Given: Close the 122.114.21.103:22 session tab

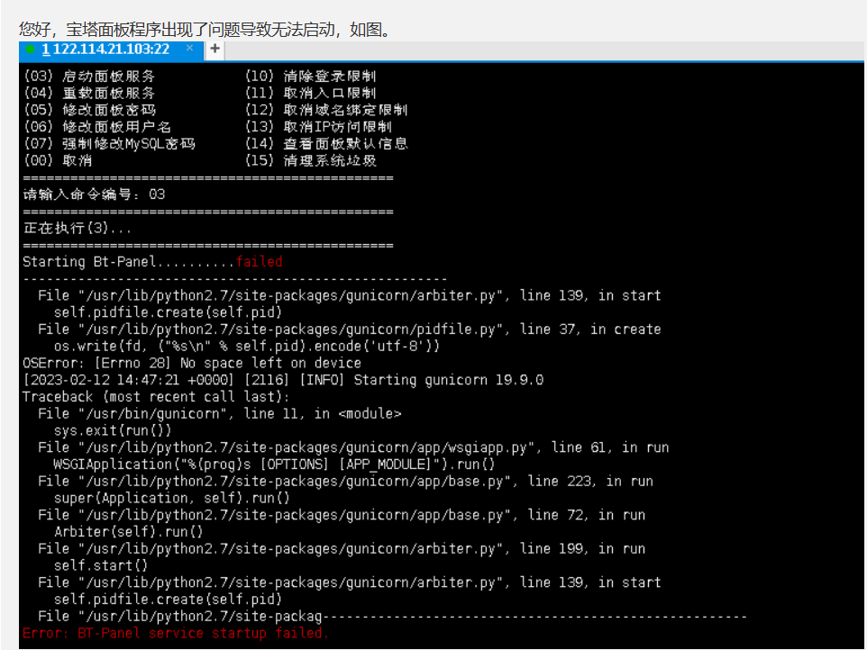Looking at the screenshot, I should click(189, 48).
